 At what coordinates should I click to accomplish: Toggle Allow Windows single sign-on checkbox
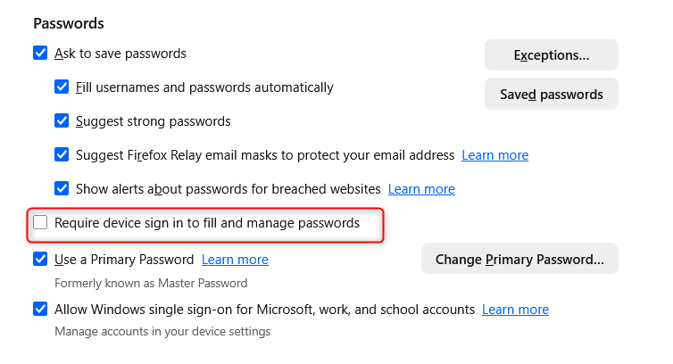40,310
